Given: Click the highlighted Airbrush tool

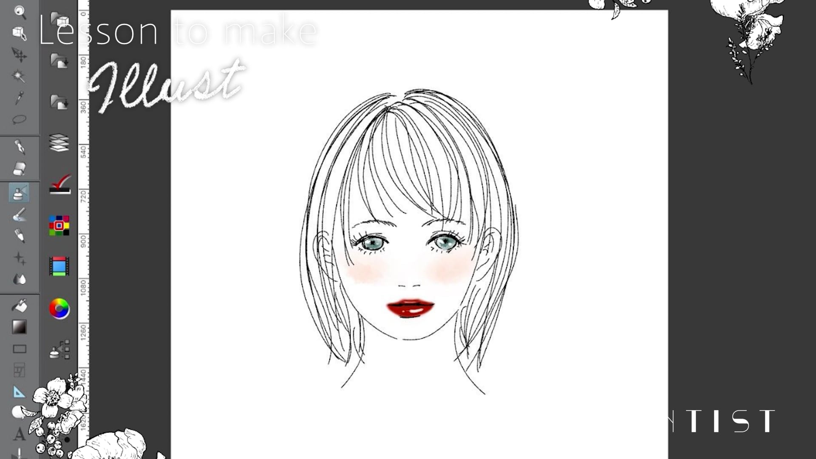Looking at the screenshot, I should [19, 193].
